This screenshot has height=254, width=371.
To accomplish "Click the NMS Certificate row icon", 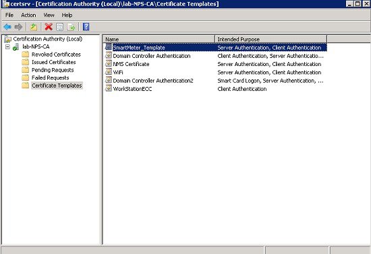I will [x=109, y=63].
